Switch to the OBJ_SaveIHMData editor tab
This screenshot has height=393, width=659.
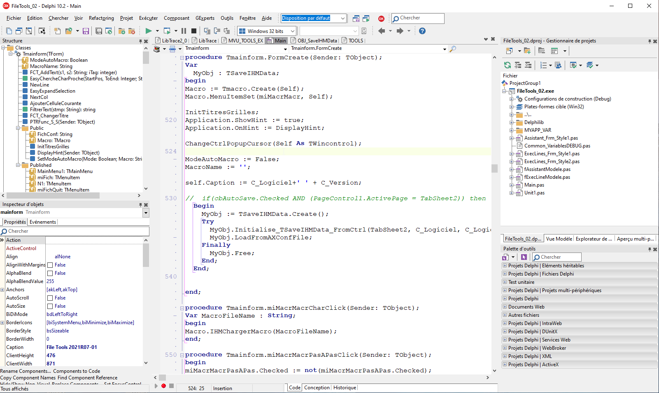click(314, 40)
